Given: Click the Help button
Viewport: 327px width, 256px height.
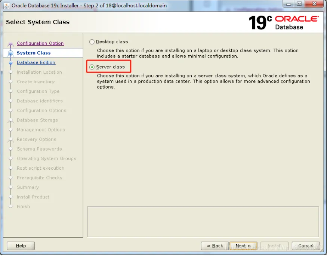Looking at the screenshot, I should [x=21, y=246].
